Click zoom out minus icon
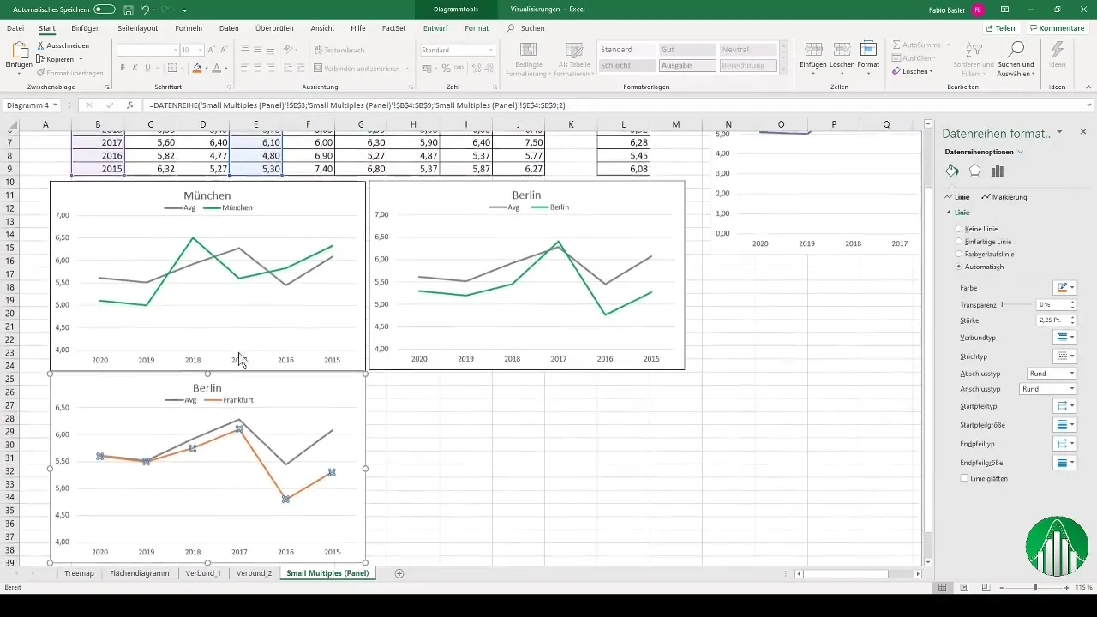Screen dimensions: 1097x617 click(1002, 588)
